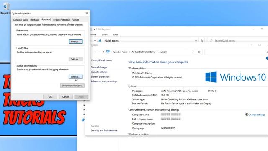The height and width of the screenshot is (151, 268).
Task: Click Change settings shield link
Action: click(255, 115)
